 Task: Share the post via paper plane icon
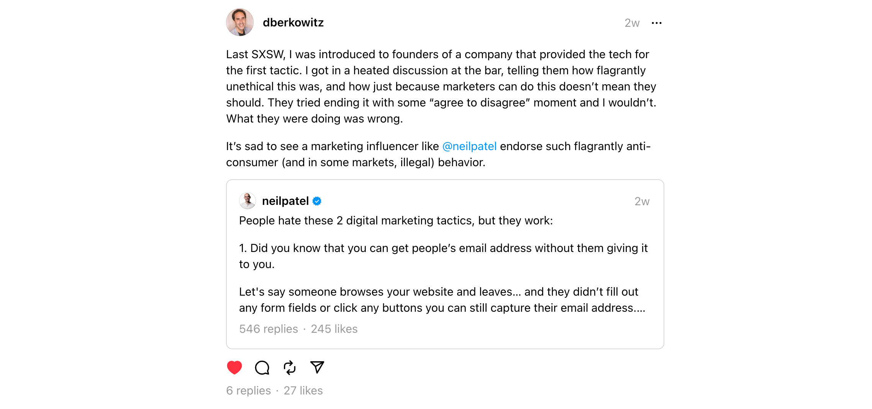coord(317,367)
